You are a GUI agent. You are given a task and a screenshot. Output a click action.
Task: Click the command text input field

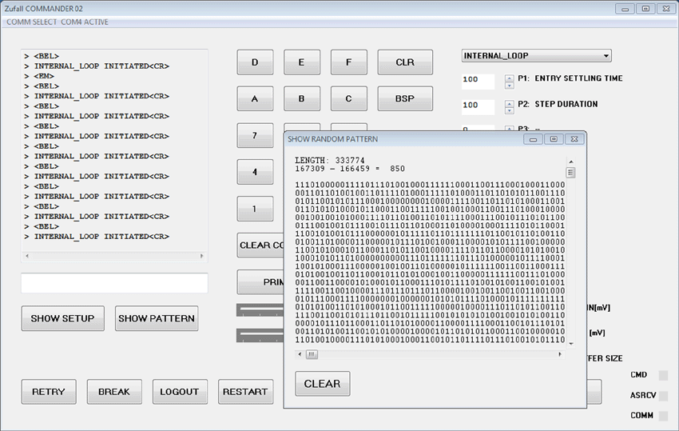click(114, 283)
